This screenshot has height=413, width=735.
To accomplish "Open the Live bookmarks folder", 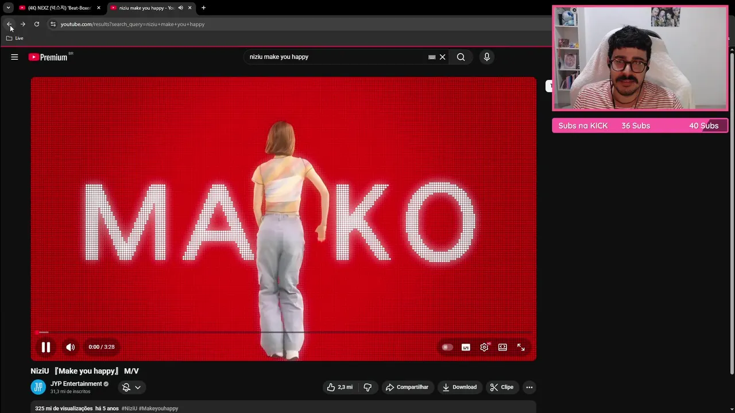I will [15, 38].
